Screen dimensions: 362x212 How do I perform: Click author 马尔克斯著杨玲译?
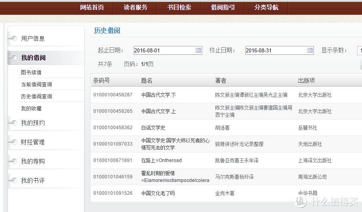(x=234, y=177)
